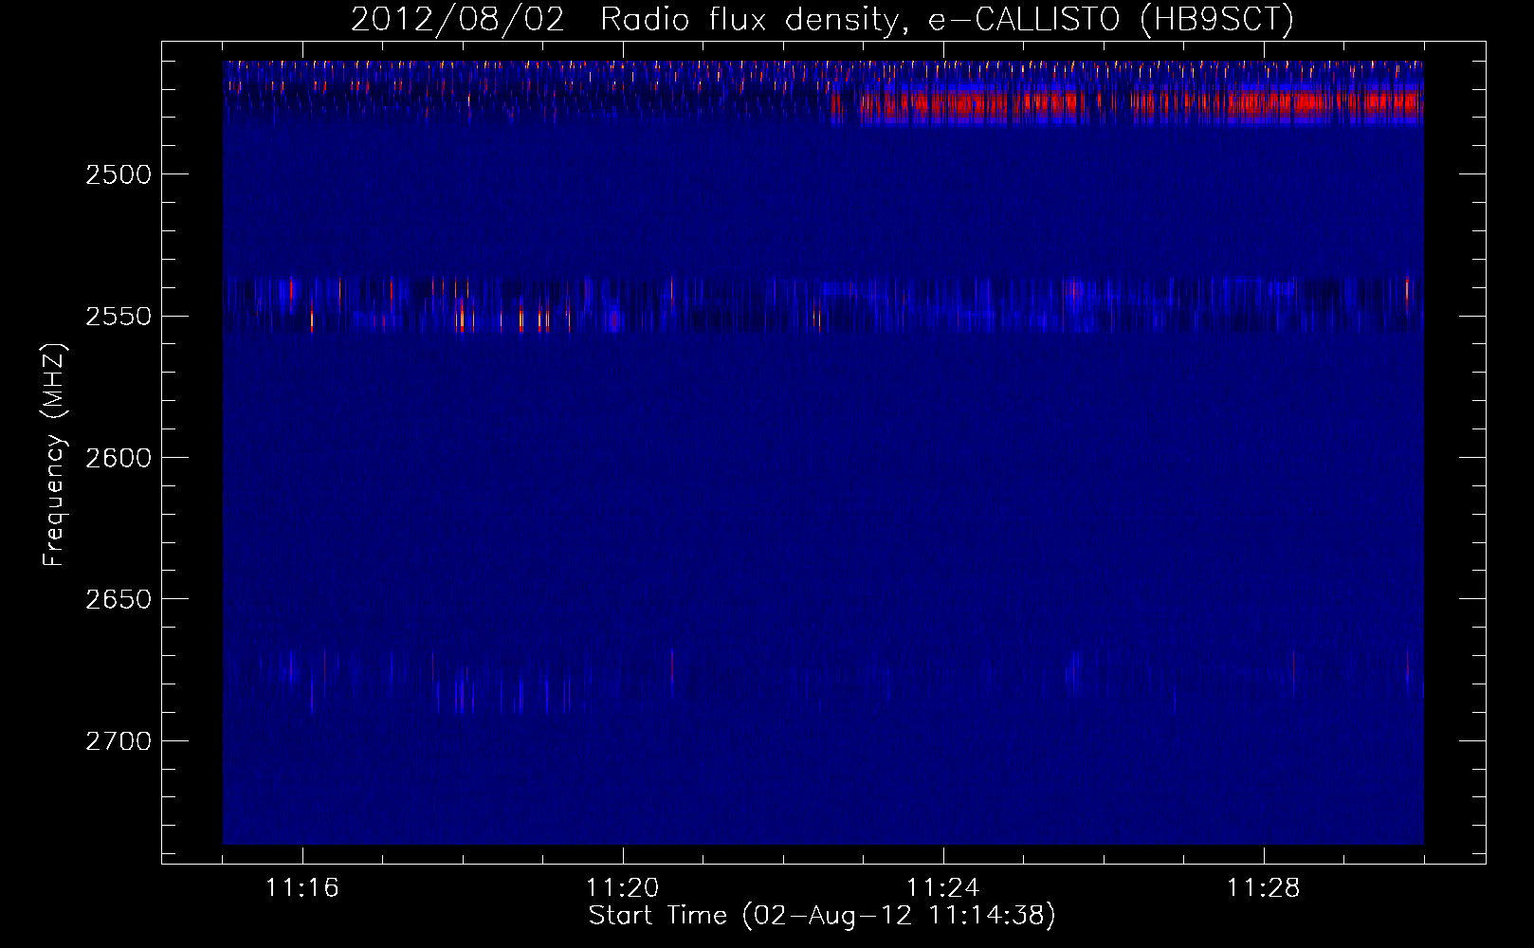Click the bright red emission band near the top right

tap(1127, 105)
